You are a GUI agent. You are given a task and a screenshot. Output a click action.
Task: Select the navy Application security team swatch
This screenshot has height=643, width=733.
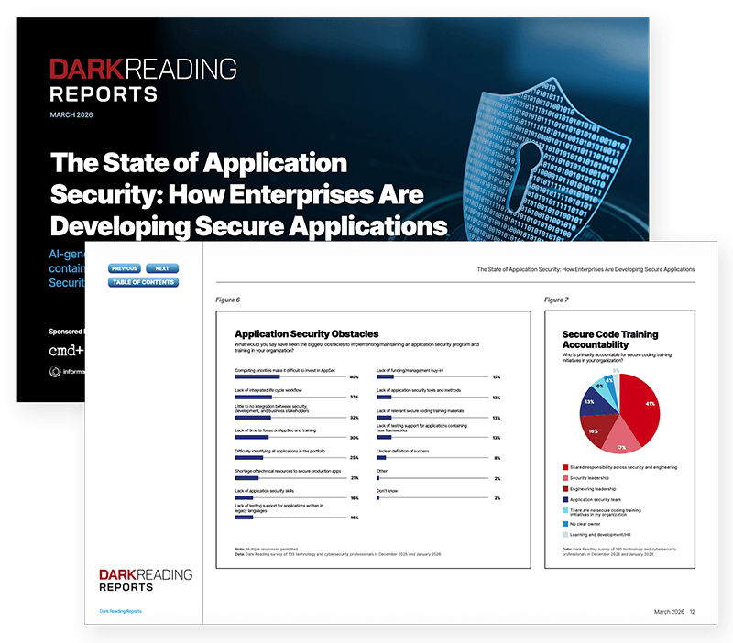tap(565, 499)
